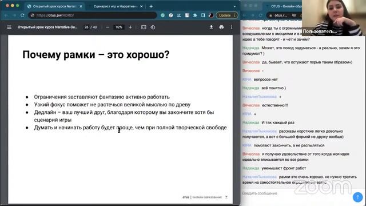This screenshot has width=366, height=206.
Task: View site info icon in address bar
Action: click(33, 15)
